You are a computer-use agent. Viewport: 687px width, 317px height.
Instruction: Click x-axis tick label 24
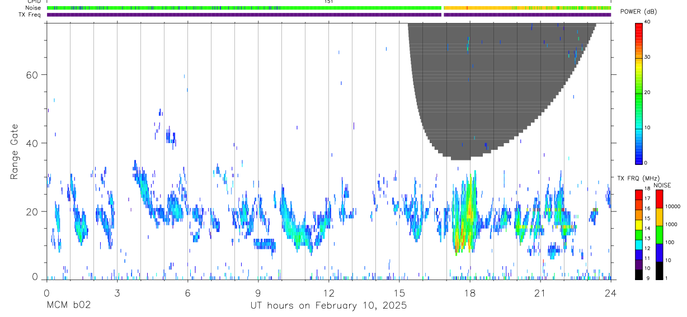click(610, 292)
